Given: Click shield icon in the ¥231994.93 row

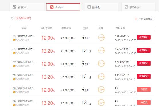Looking at the screenshot, I should (14, 66).
